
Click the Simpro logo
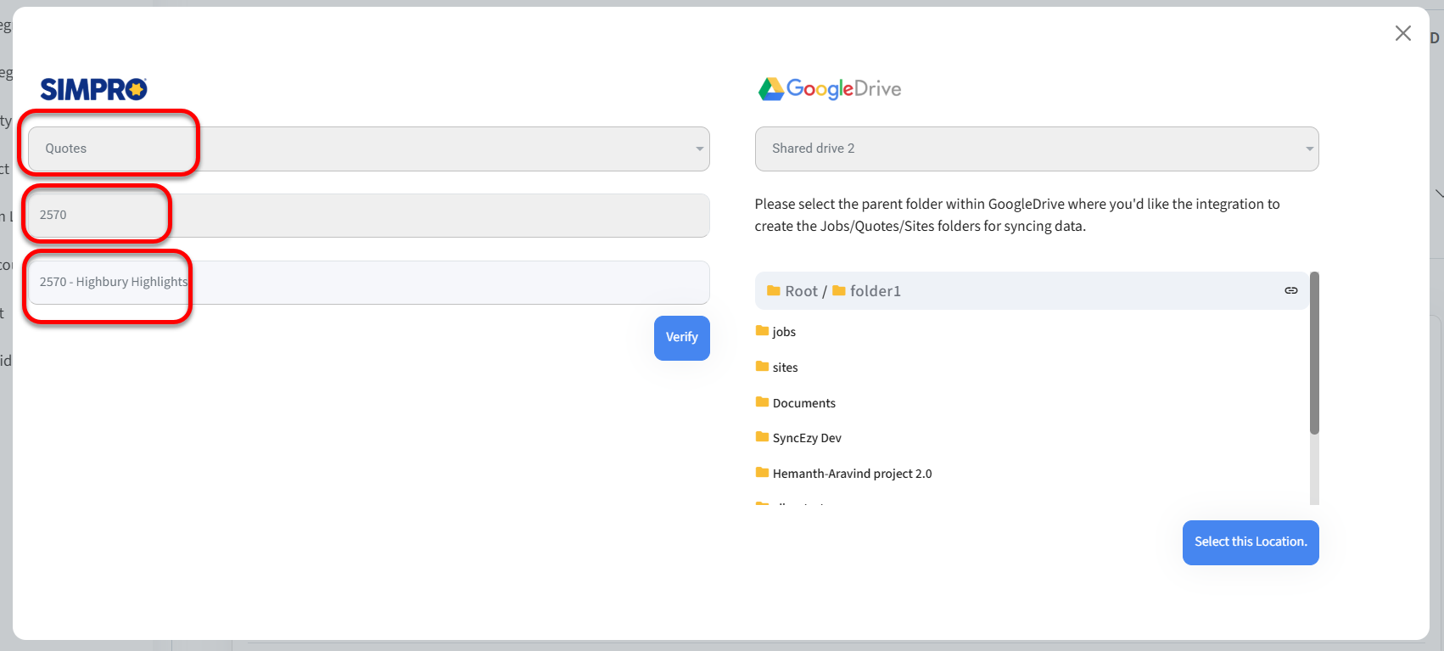93,89
